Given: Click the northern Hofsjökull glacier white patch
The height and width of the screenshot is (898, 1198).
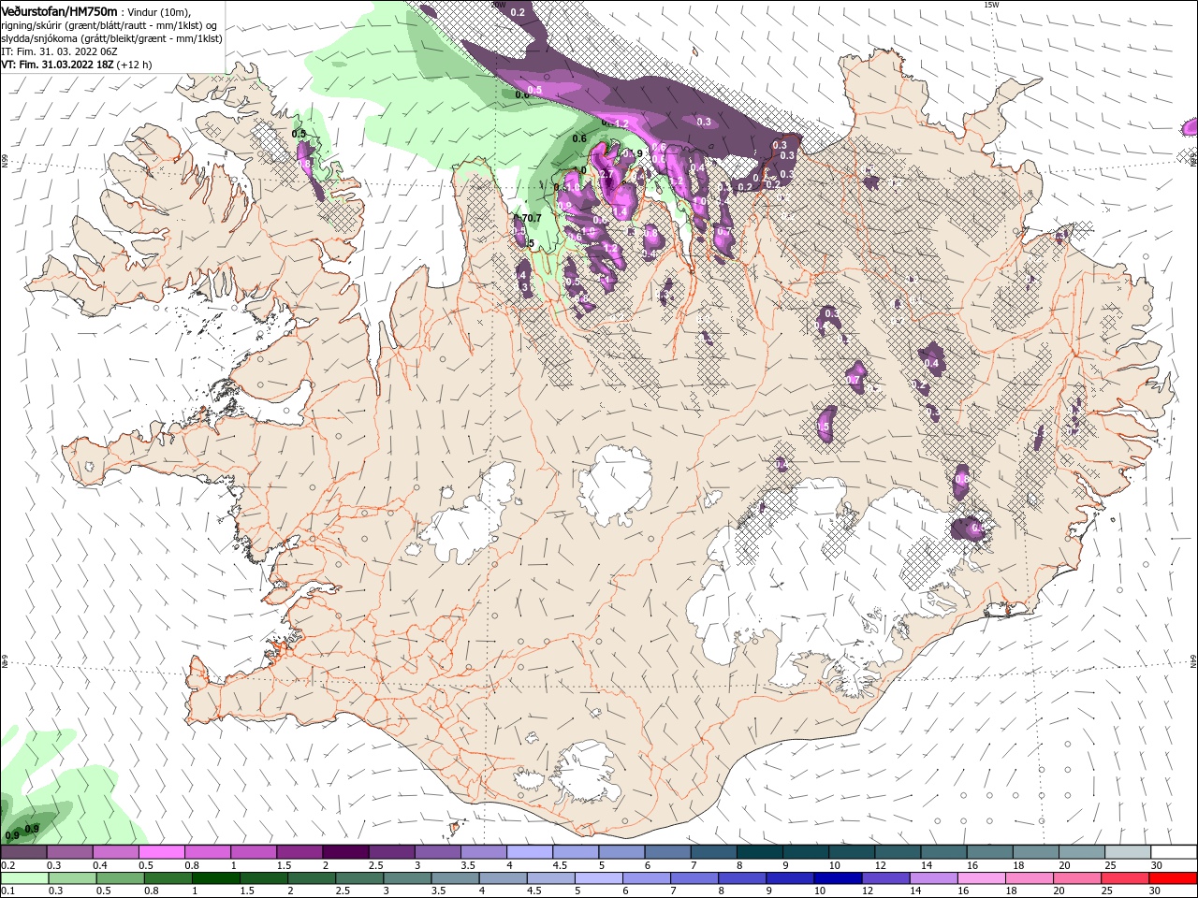Looking at the screenshot, I should point(615,486).
